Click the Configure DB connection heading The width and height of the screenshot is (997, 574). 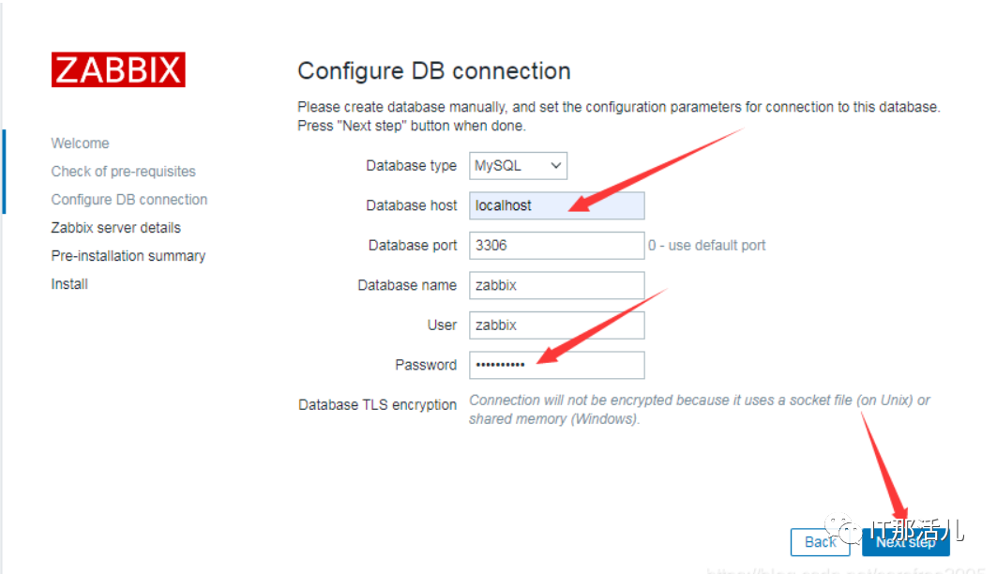433,71
